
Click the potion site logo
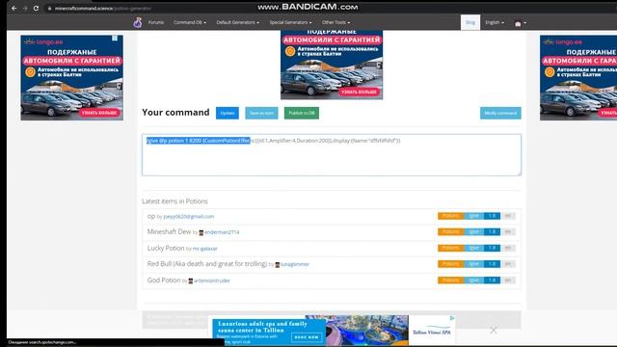[137, 22]
